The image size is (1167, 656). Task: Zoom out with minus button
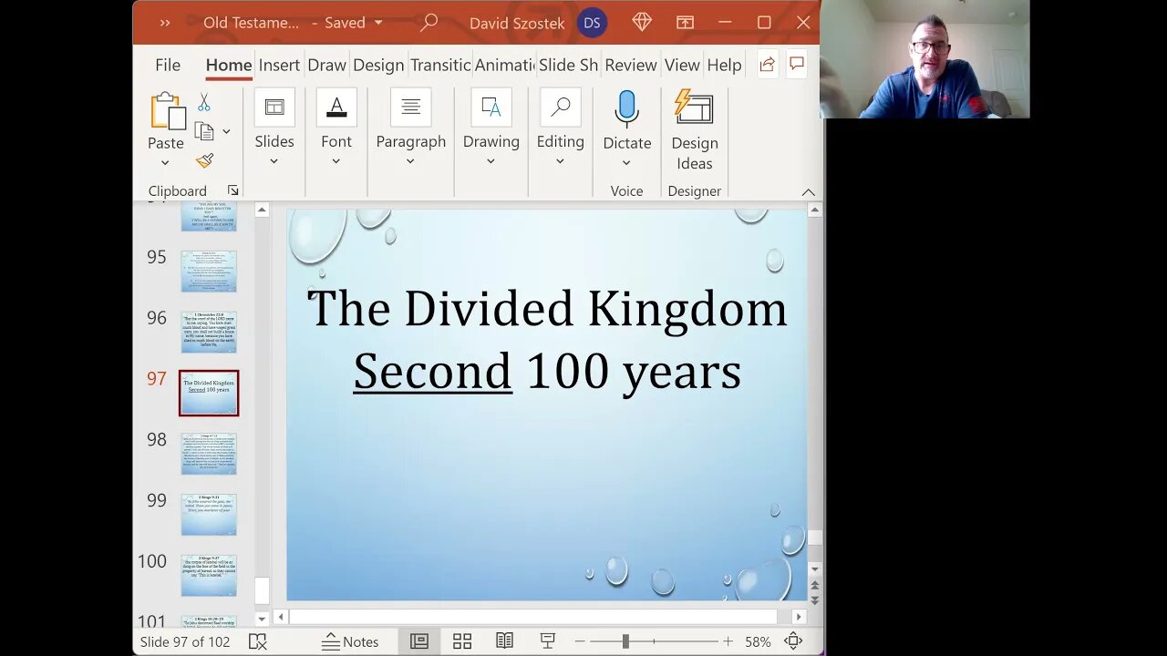point(580,641)
